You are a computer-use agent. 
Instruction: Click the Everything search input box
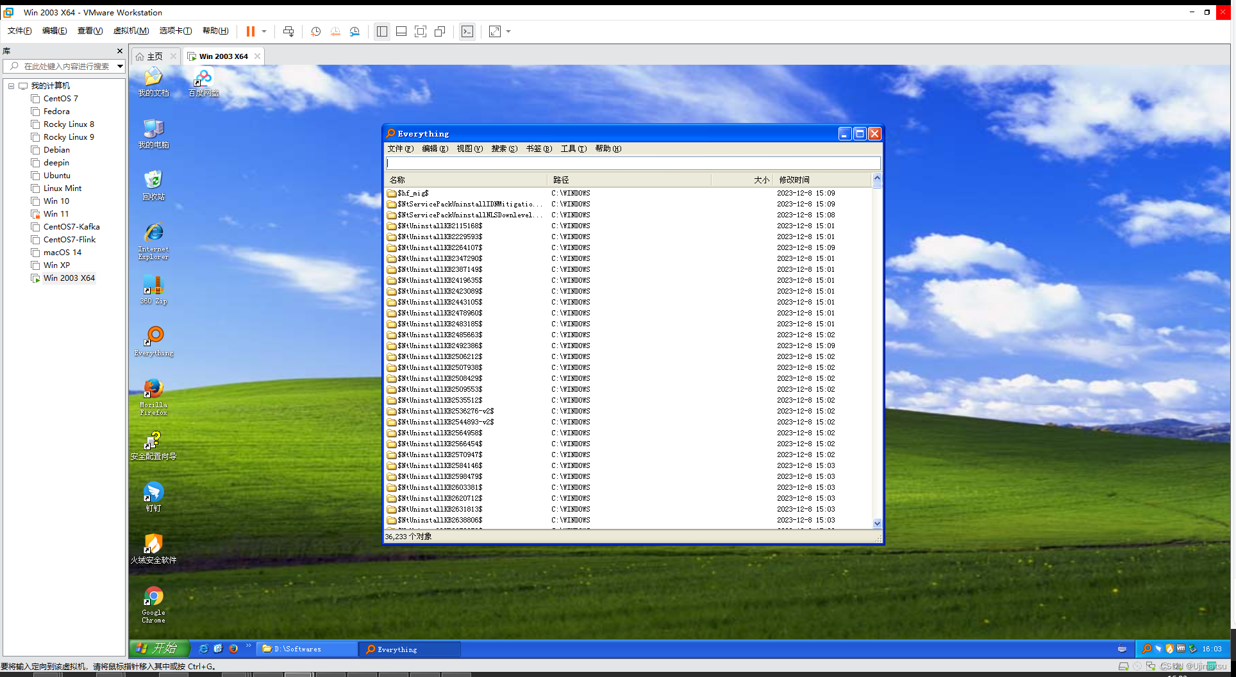tap(633, 163)
